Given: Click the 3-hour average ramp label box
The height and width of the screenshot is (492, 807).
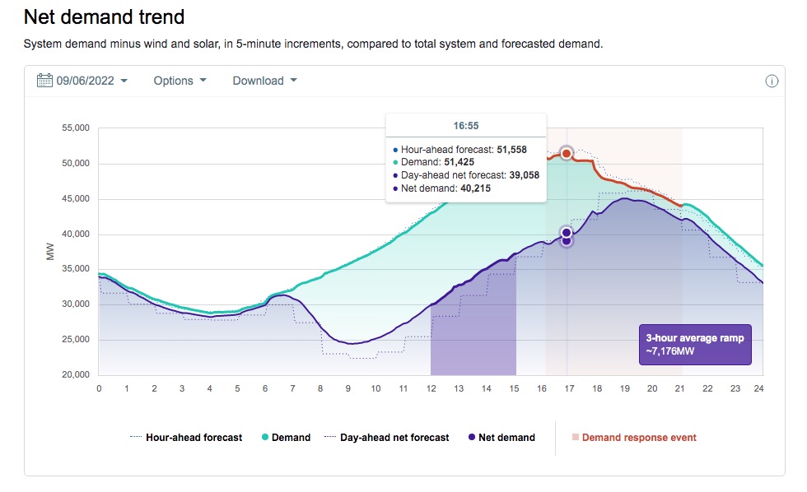Looking at the screenshot, I should 696,345.
